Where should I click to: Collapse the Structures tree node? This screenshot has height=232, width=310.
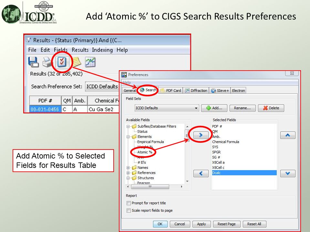(x=128, y=178)
